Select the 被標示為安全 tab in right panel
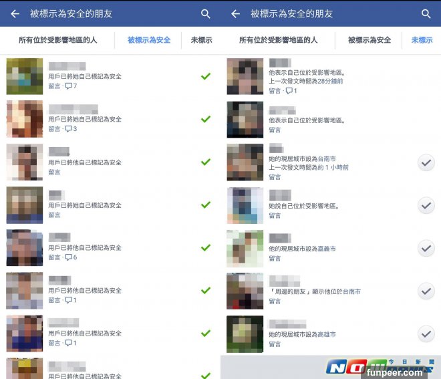441x379 pixels. [370, 40]
